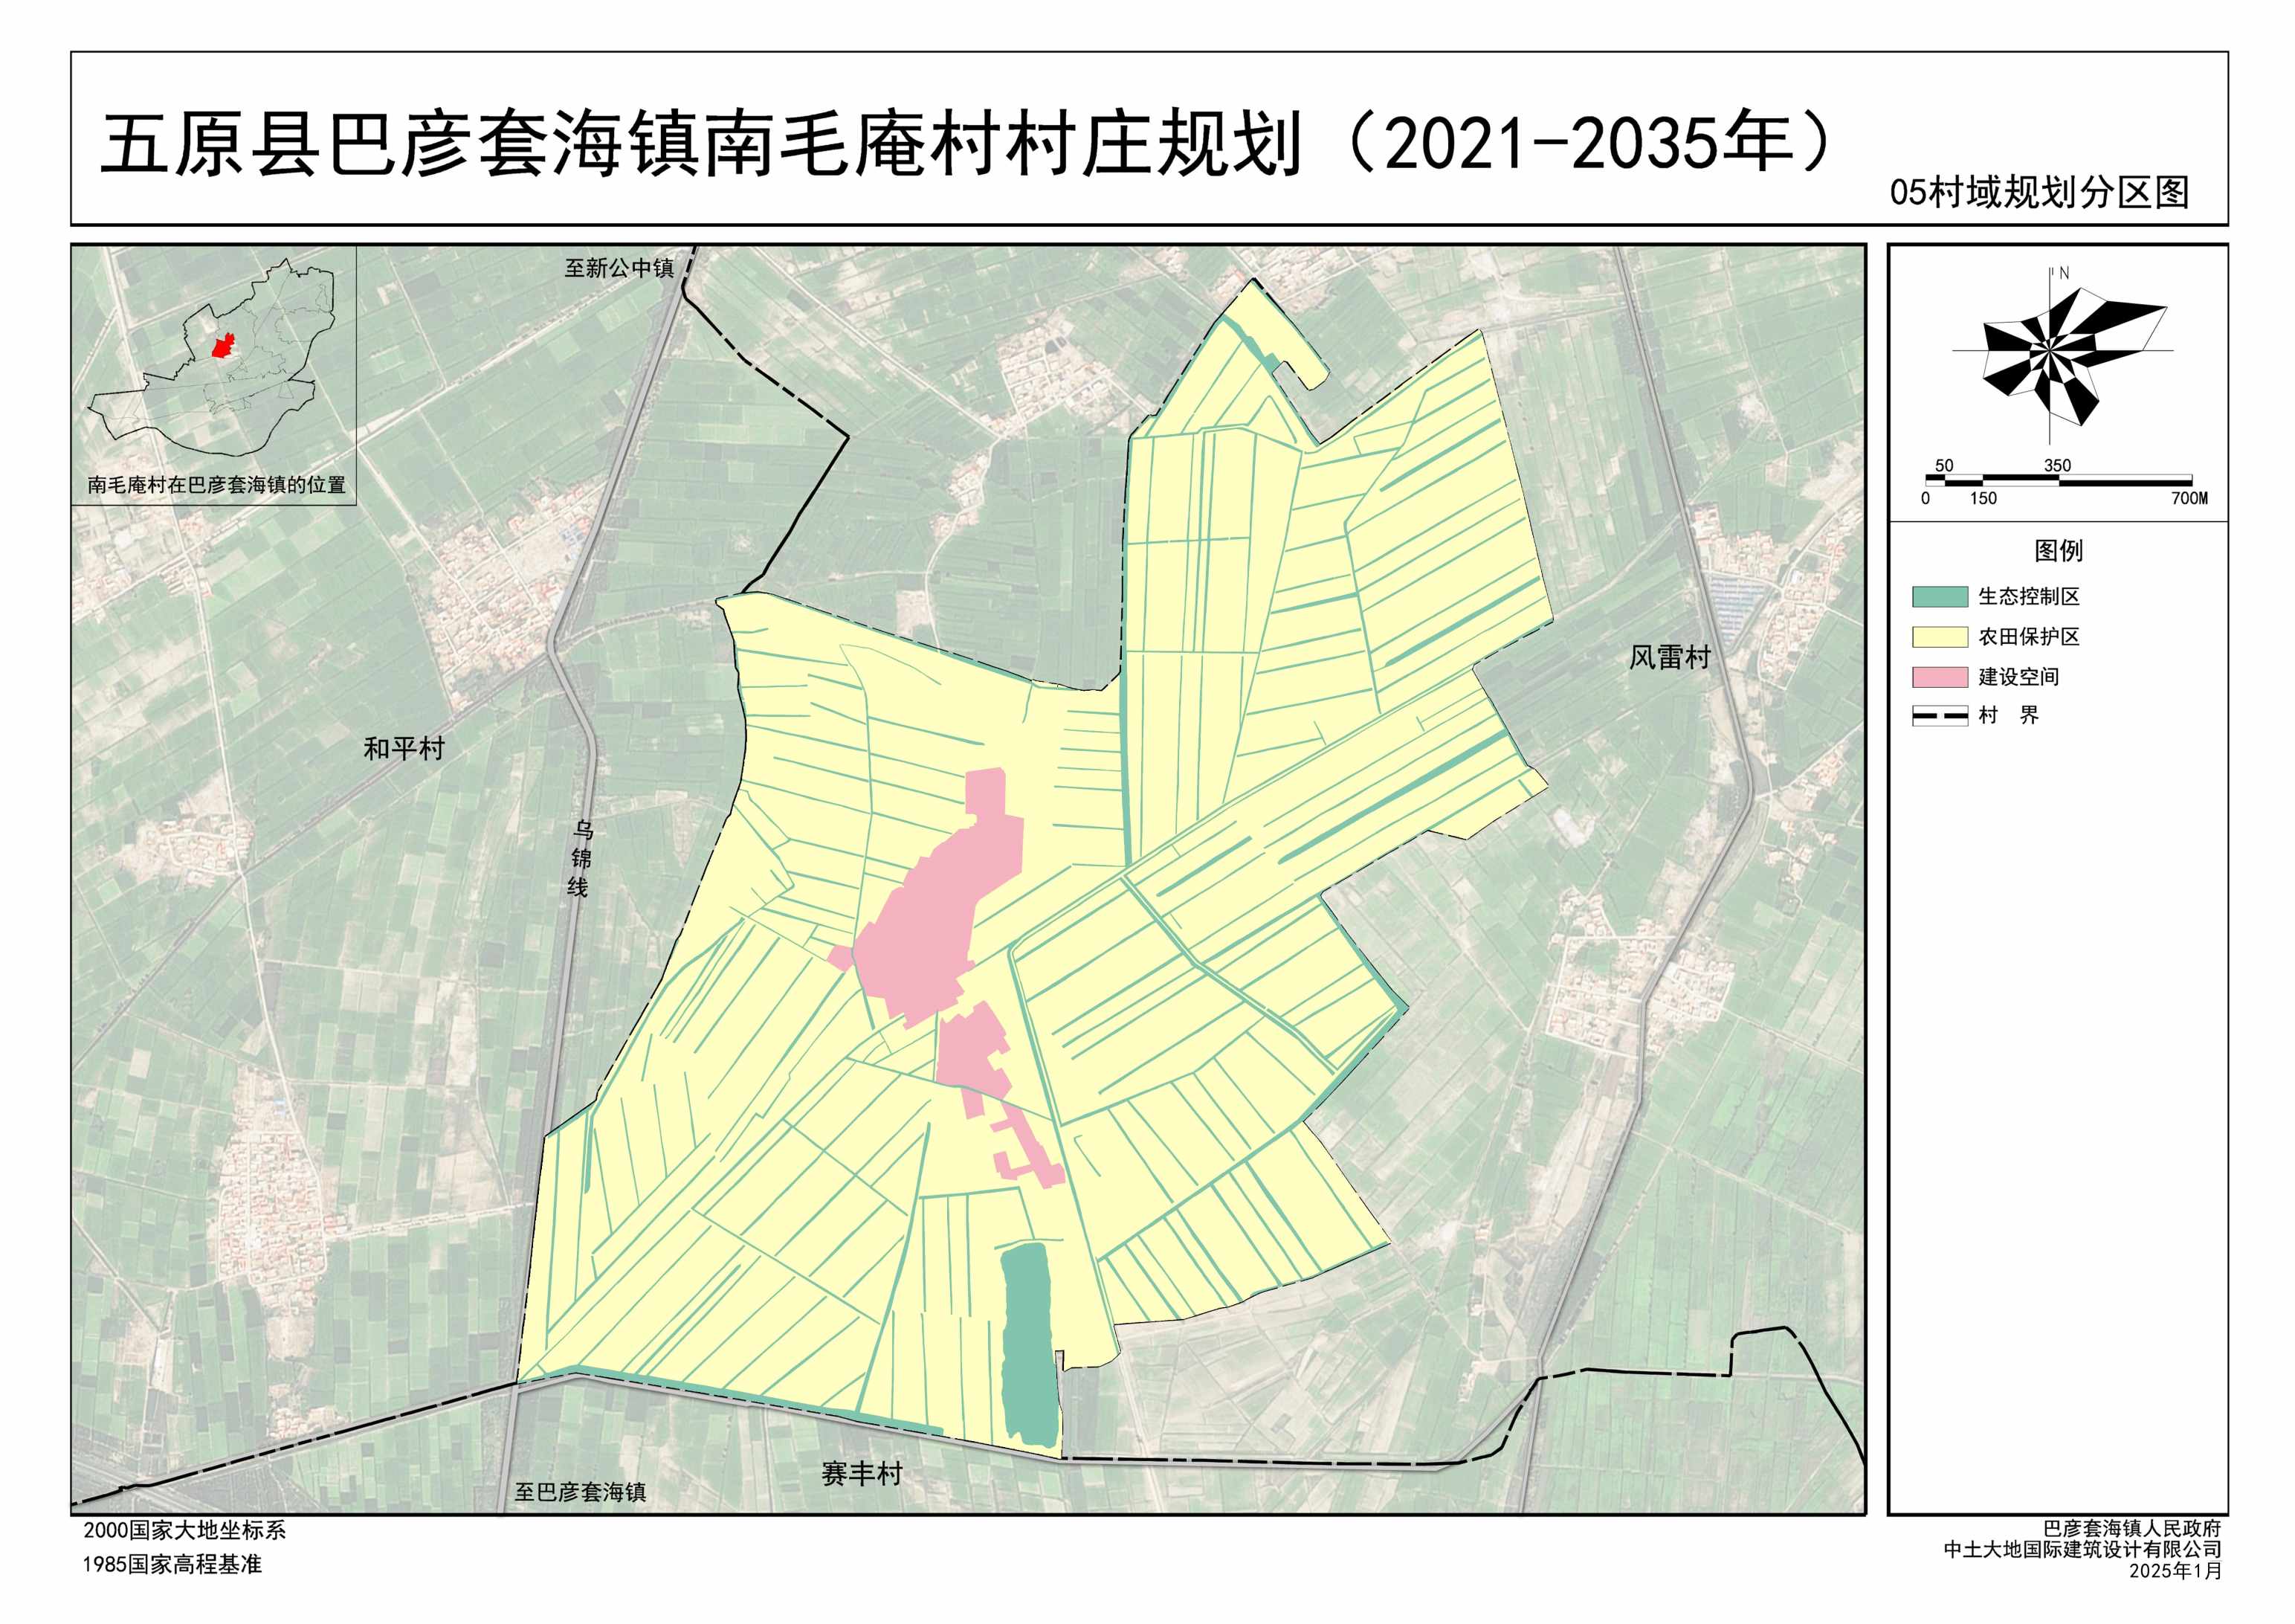This screenshot has height=1624, width=2295.
Task: Click the 和平村 village label
Action: click(404, 748)
